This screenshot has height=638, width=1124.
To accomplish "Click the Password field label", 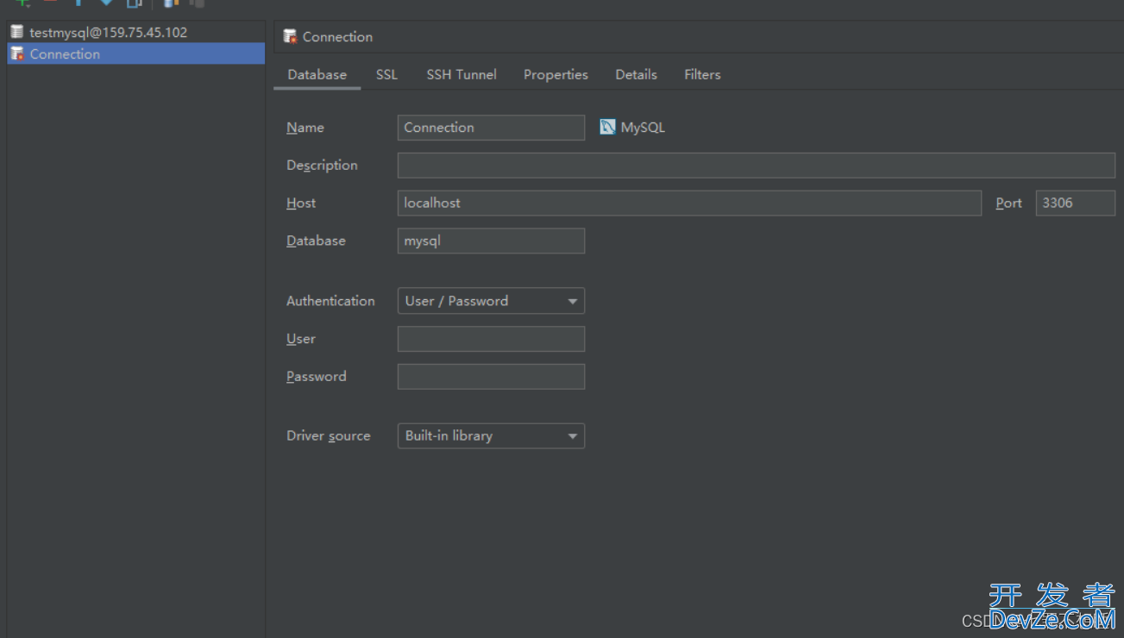I will pos(317,377).
